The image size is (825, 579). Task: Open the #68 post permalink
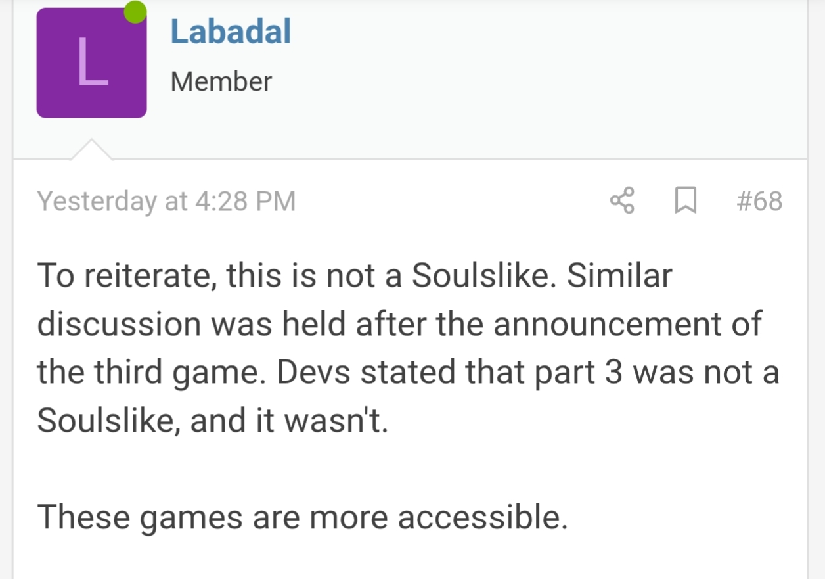759,200
